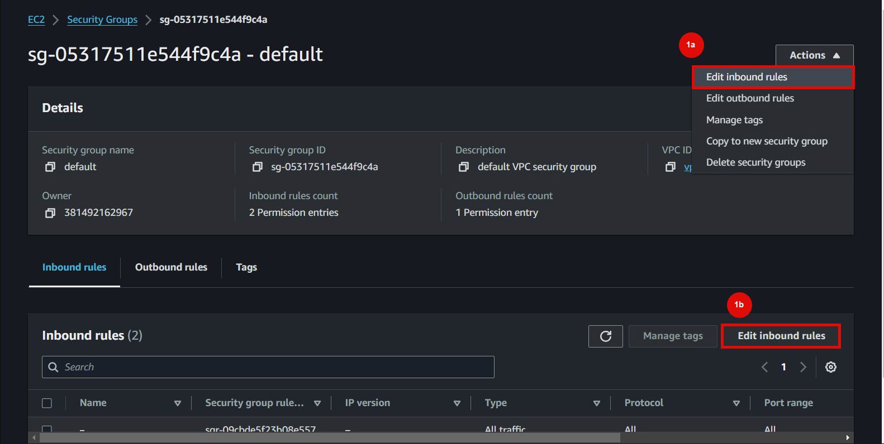
Task: Click scrollbar left arrow
Action: tap(34, 438)
